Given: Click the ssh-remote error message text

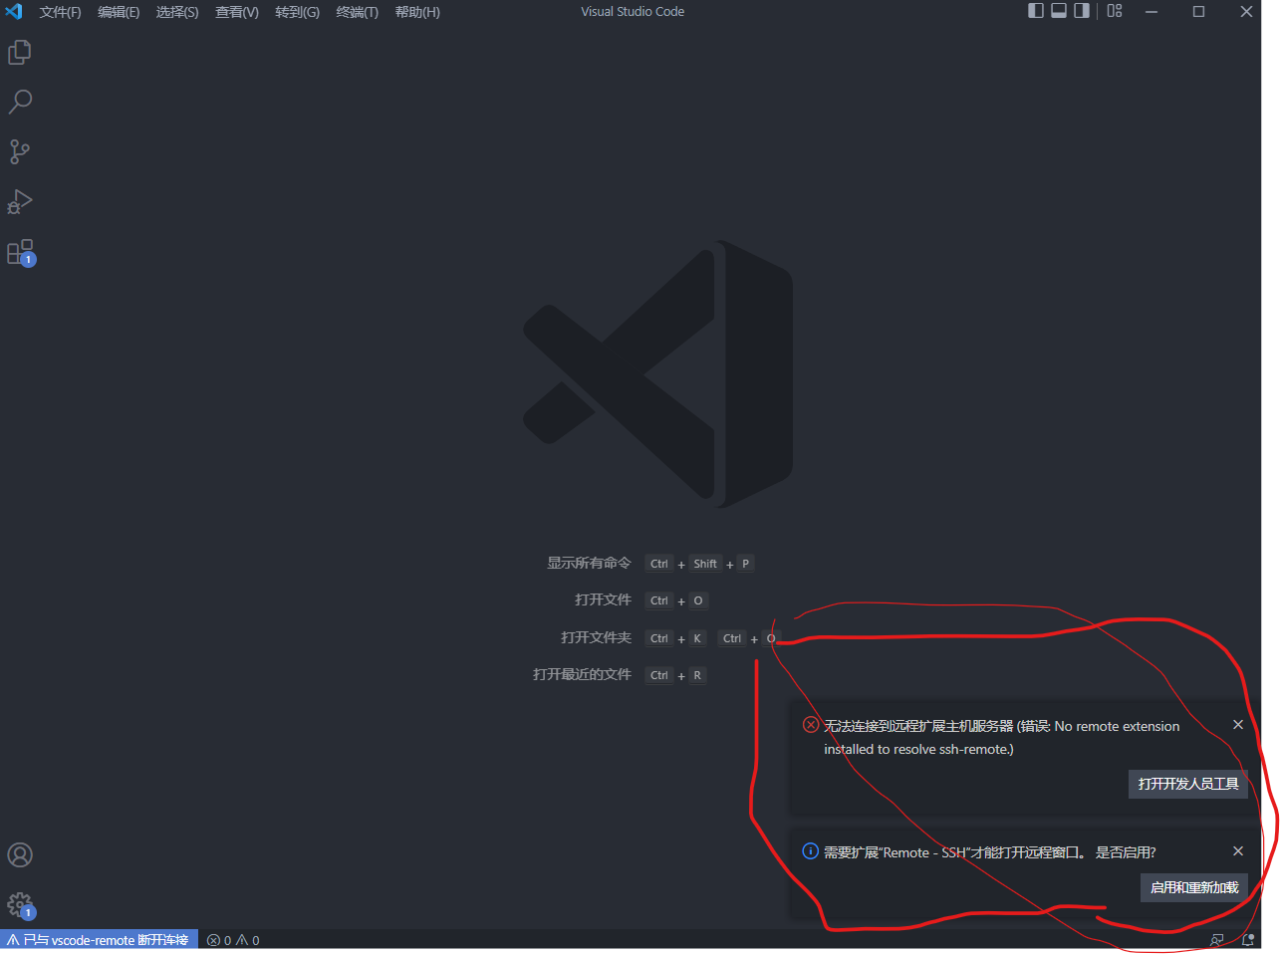Looking at the screenshot, I should pyautogui.click(x=1001, y=738).
